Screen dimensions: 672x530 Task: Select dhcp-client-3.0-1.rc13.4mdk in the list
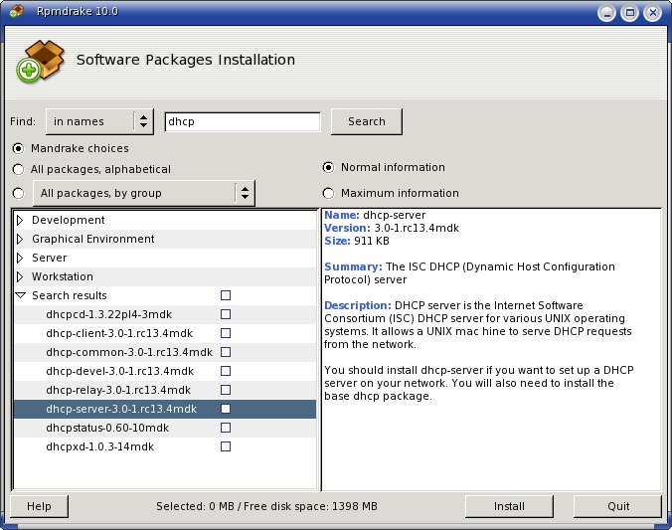[x=119, y=333]
